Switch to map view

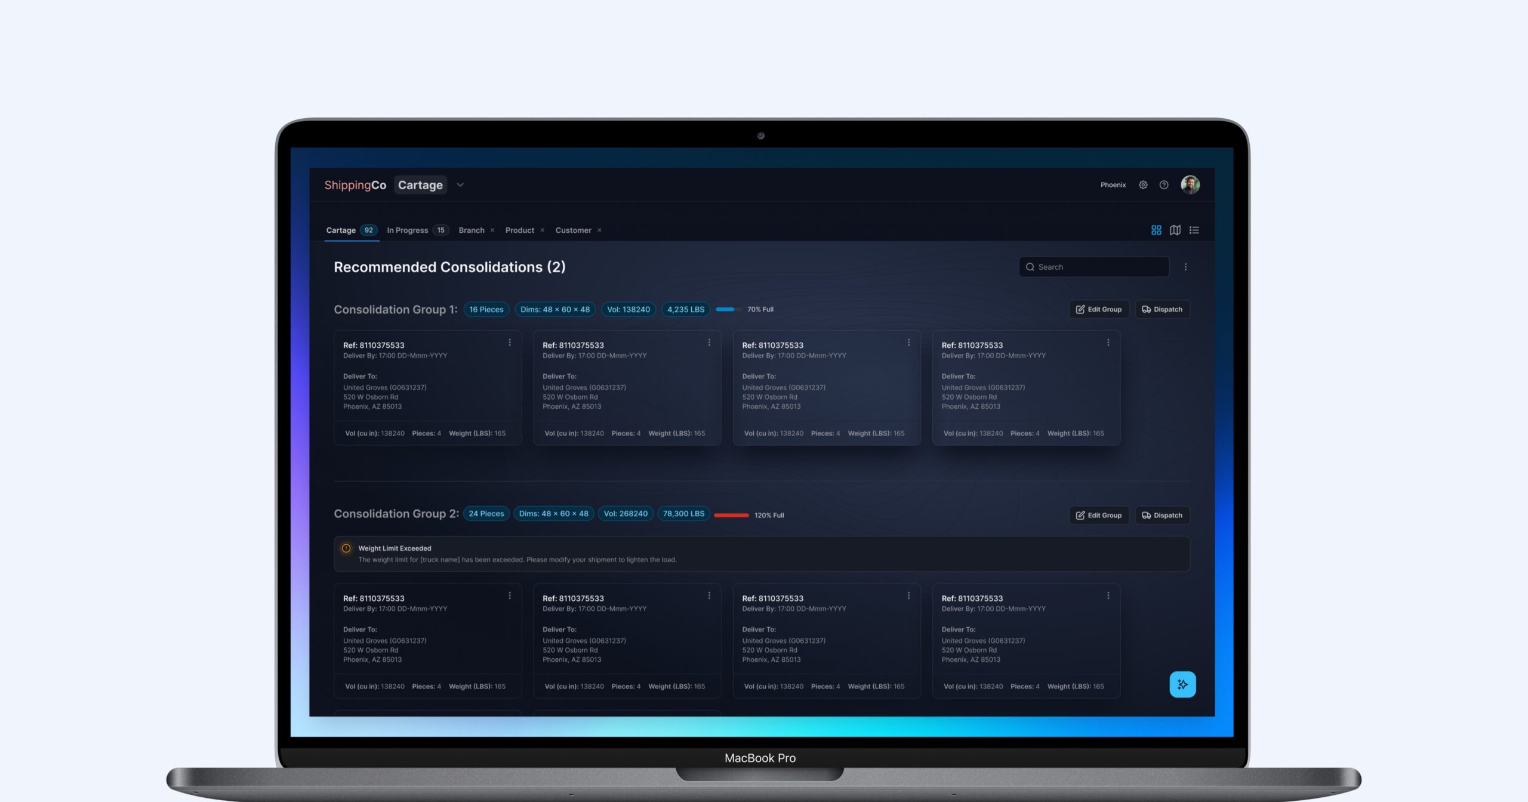(1175, 230)
